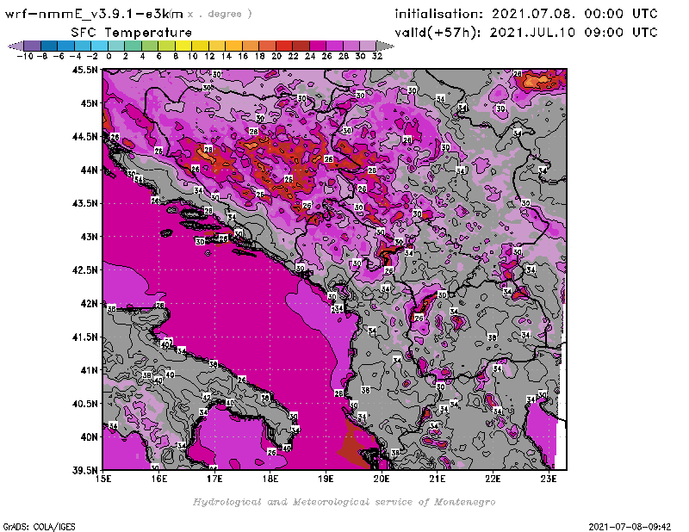Select the 'SFC Temperature' heading
Screen dimensions: 689x532
[132, 33]
